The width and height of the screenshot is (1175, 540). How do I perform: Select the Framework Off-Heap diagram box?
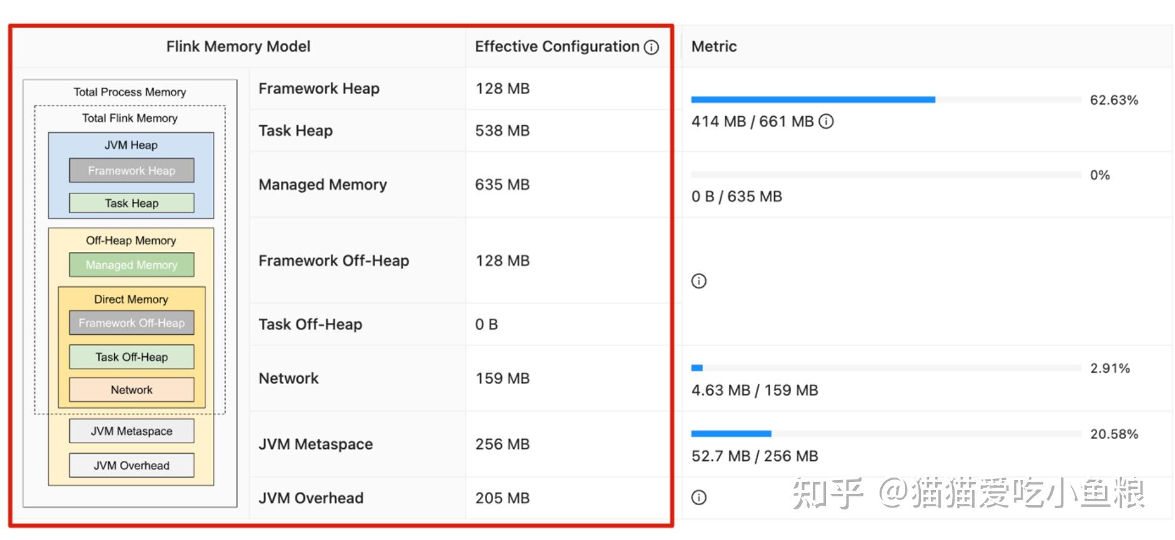coord(131,323)
